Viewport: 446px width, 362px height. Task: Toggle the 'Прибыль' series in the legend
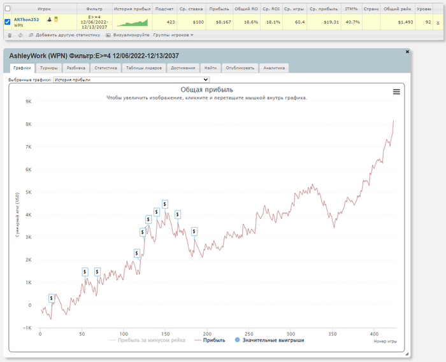(210, 340)
